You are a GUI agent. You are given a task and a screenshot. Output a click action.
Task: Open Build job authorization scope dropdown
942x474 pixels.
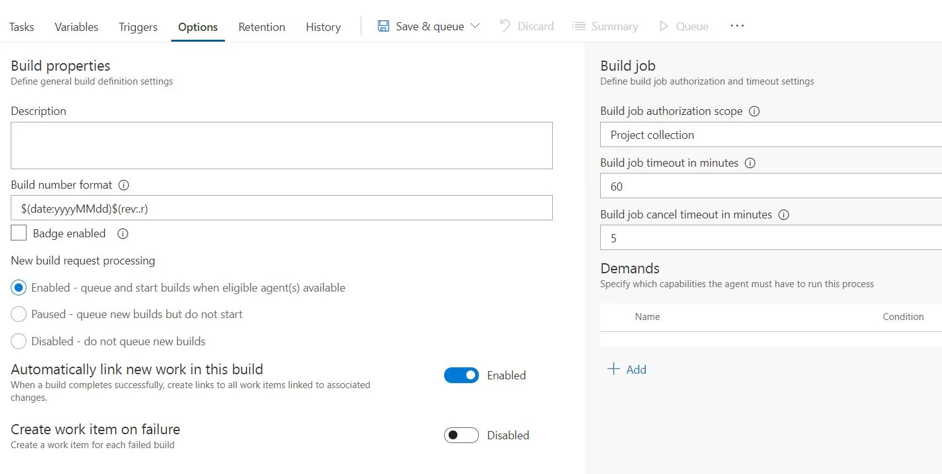pyautogui.click(x=771, y=135)
